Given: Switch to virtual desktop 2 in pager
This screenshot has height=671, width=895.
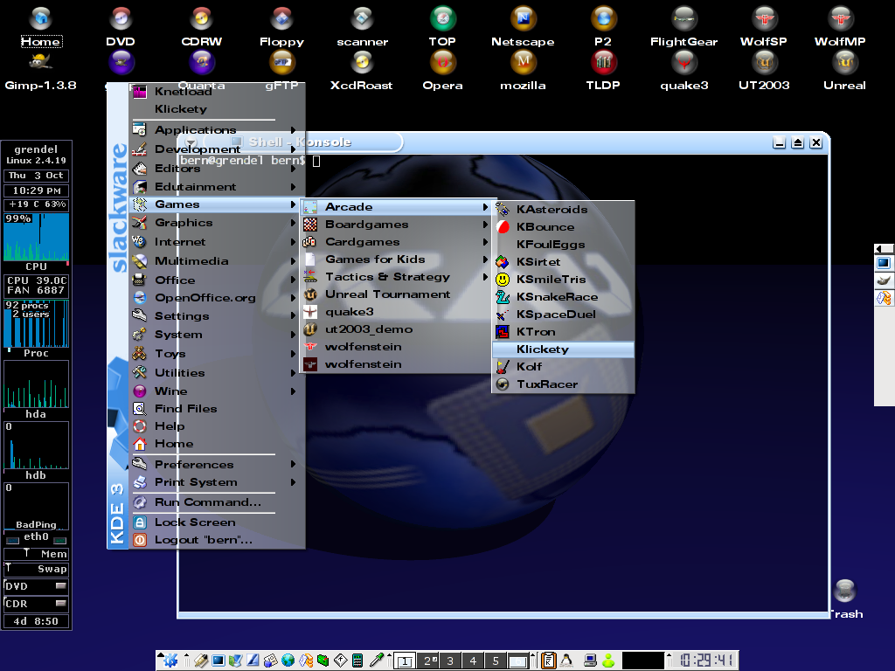Looking at the screenshot, I should (x=427, y=661).
